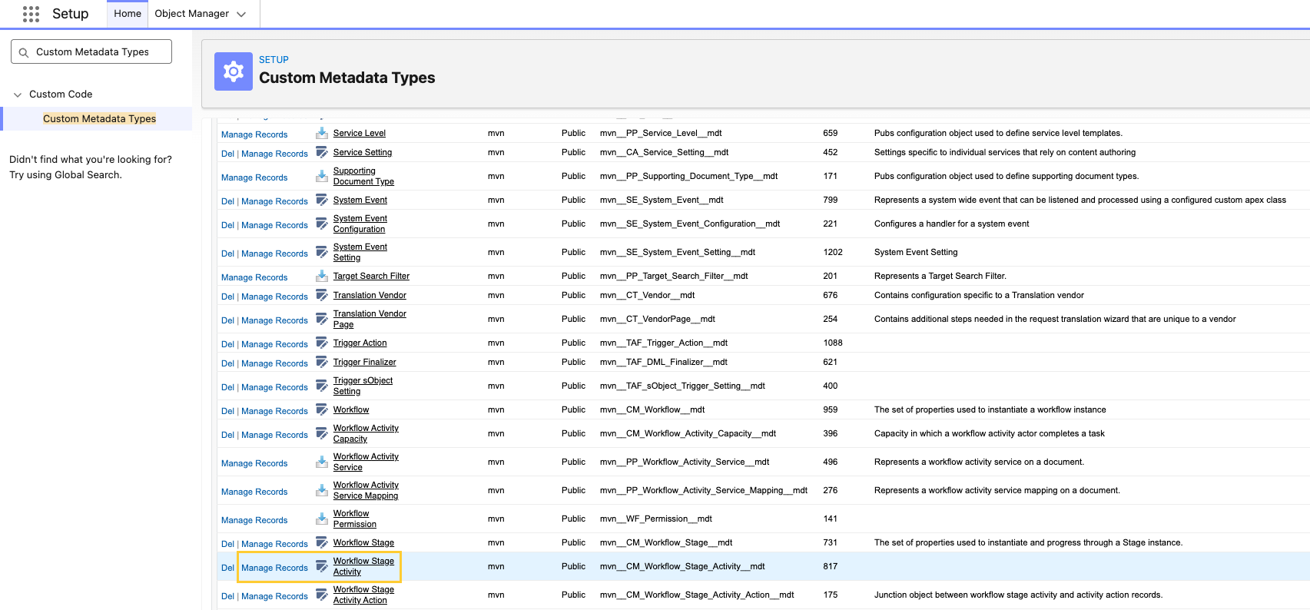Viewport: 1310px width, 610px height.
Task: Click API name mvn__TAF_Trigger_Action__mdt
Action: click(x=664, y=343)
